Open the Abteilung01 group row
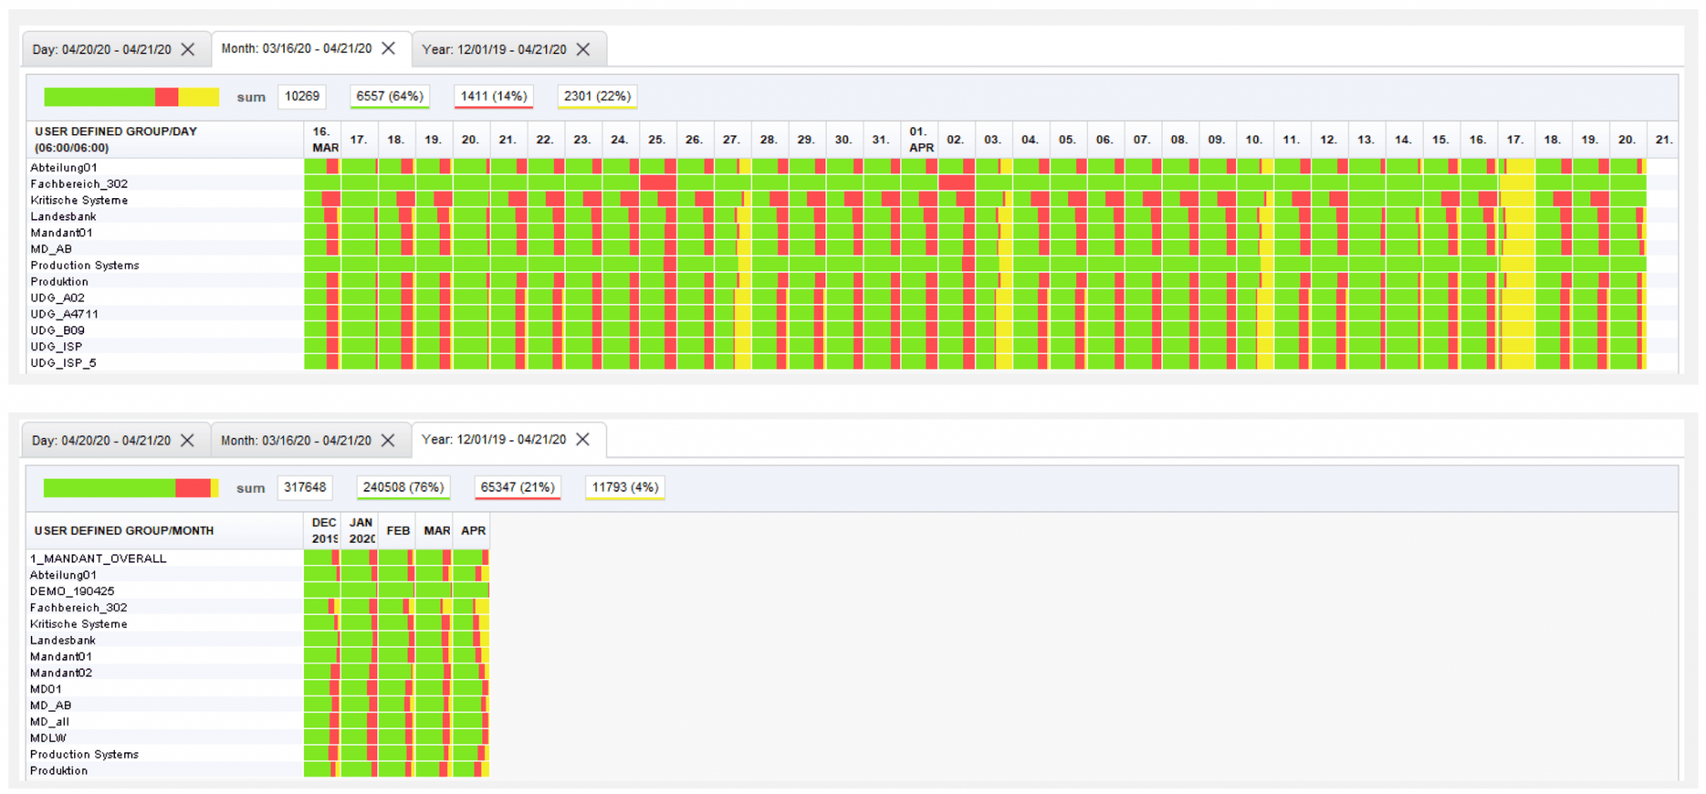The image size is (1706, 794). pyautogui.click(x=67, y=166)
